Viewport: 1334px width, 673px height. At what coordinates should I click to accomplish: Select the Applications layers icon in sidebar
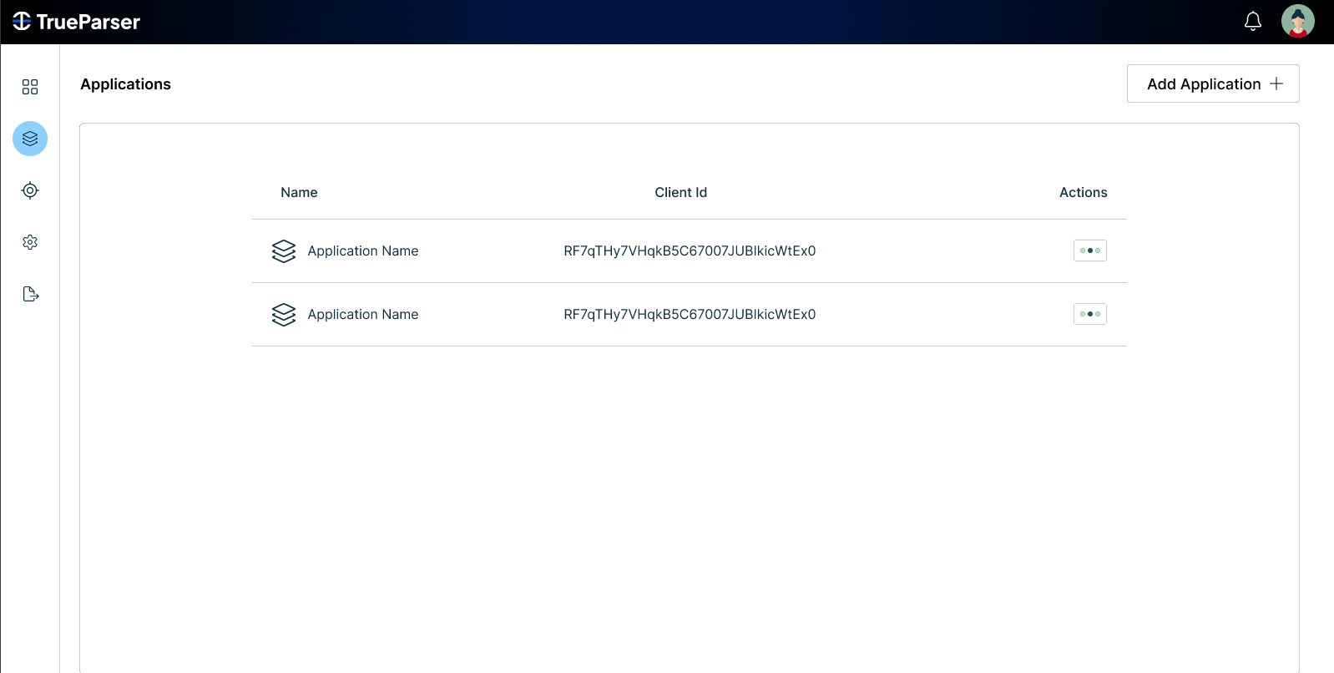pos(30,139)
